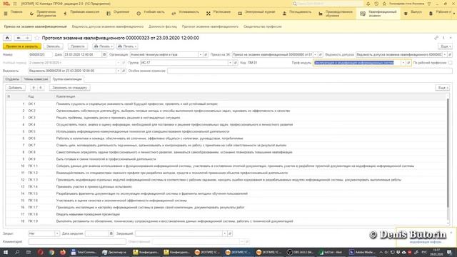The width and height of the screenshot is (457, 257).
Task: Add the protocol to favorites star
Action: pos(37,38)
